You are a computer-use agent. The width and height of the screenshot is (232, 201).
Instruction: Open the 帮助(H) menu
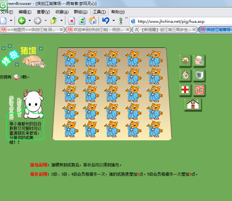coord(118,12)
